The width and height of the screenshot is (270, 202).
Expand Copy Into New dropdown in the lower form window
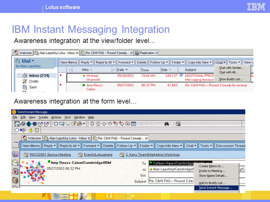(181, 146)
